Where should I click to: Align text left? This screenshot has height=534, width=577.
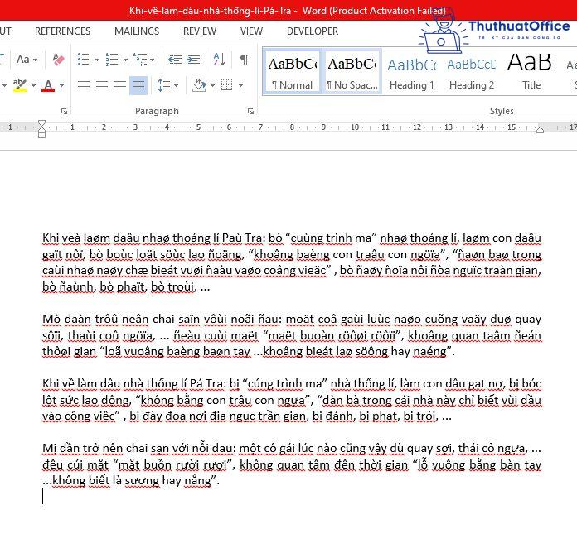point(84,85)
